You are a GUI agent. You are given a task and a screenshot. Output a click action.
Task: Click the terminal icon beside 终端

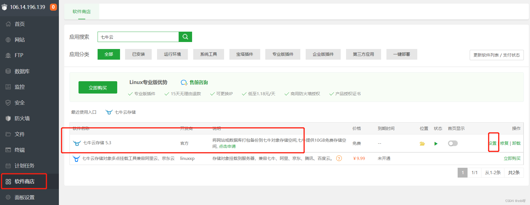point(8,150)
